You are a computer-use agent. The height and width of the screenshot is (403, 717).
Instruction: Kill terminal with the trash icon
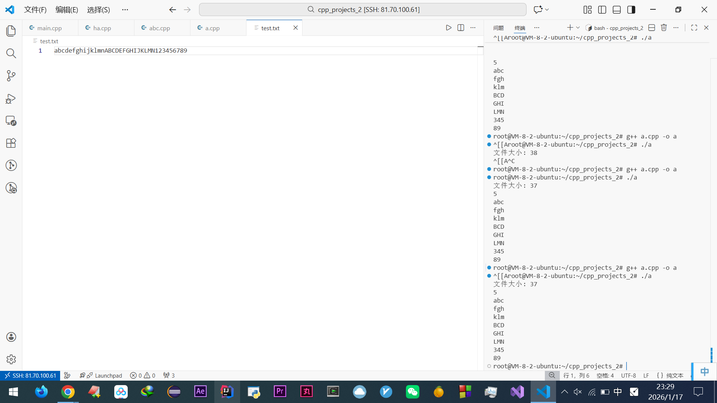664,28
